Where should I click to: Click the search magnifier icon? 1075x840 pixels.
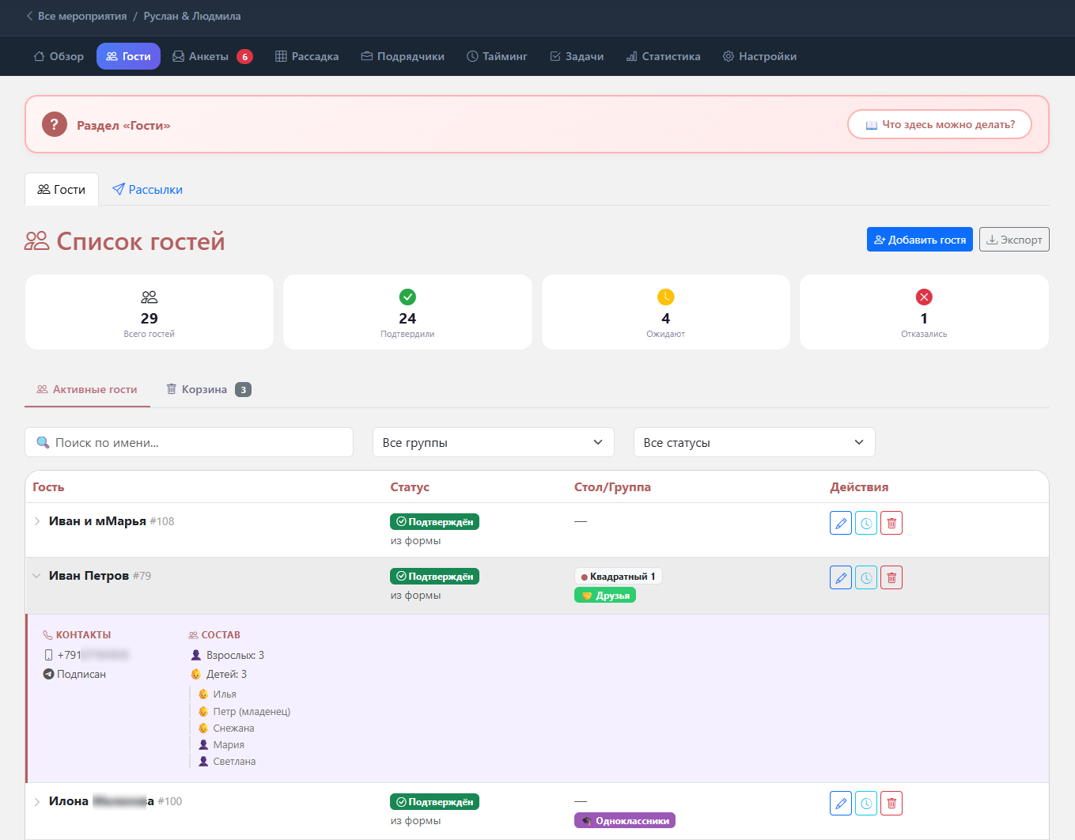(x=43, y=442)
